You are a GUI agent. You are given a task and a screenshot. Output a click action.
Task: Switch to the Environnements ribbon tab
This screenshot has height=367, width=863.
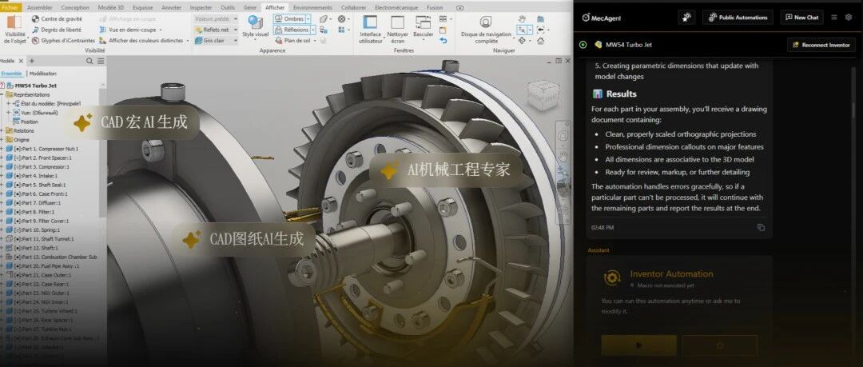coord(312,8)
